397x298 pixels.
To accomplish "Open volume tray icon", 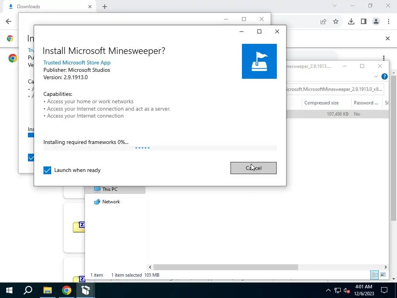I will 347,290.
